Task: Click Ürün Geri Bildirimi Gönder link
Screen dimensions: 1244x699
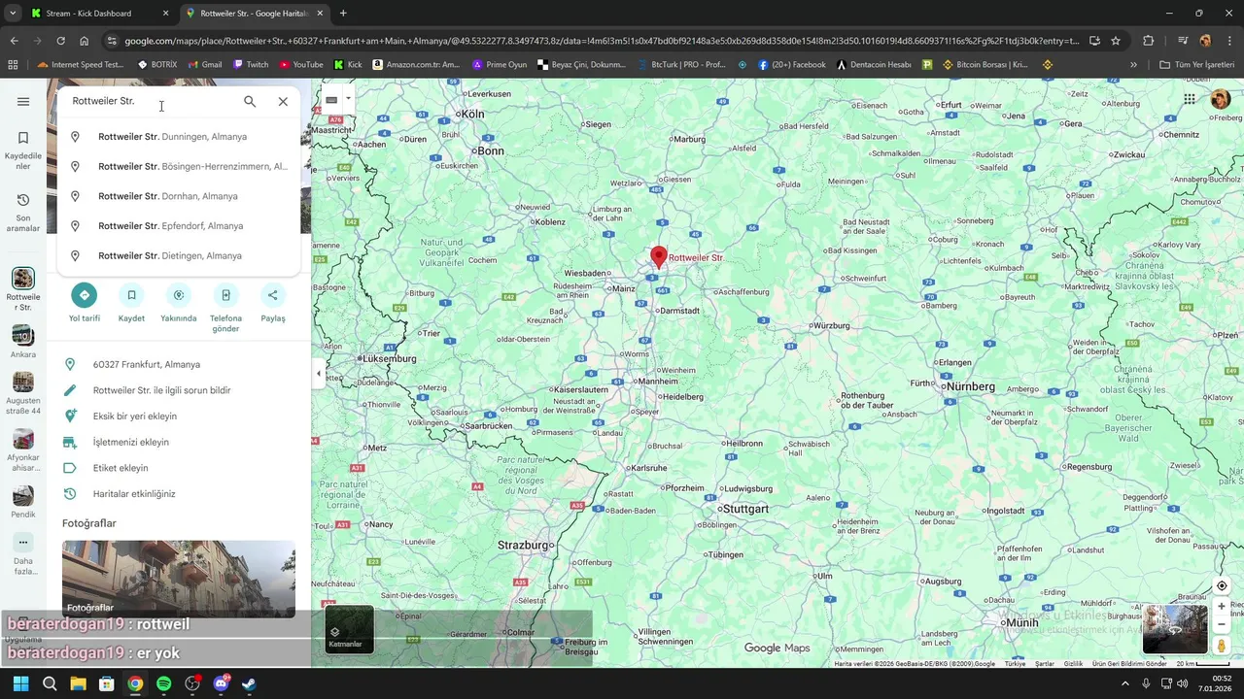Action: point(1129,664)
